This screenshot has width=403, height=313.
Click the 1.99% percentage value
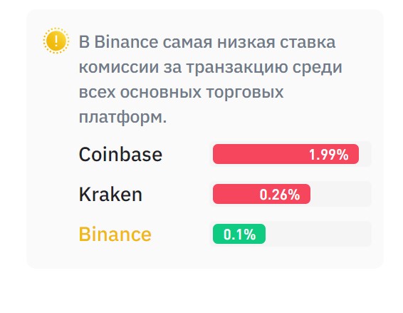click(329, 155)
